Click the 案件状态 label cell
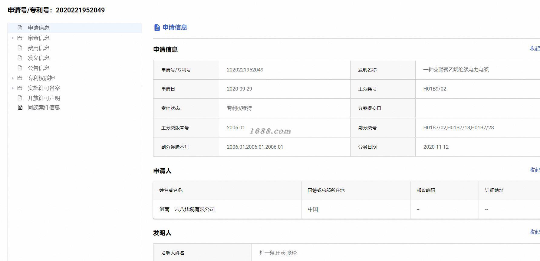This screenshot has width=540, height=261. point(186,108)
